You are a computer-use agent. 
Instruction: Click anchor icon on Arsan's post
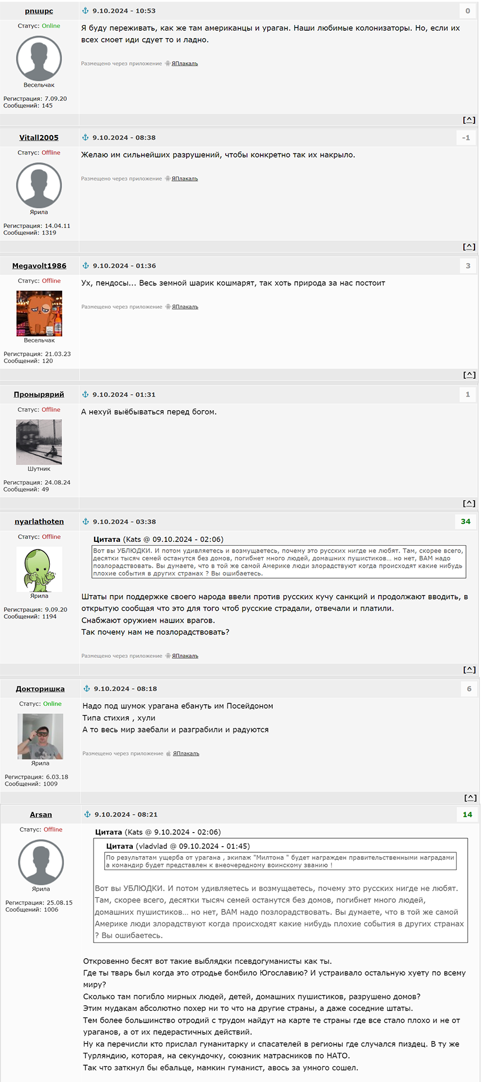click(87, 814)
